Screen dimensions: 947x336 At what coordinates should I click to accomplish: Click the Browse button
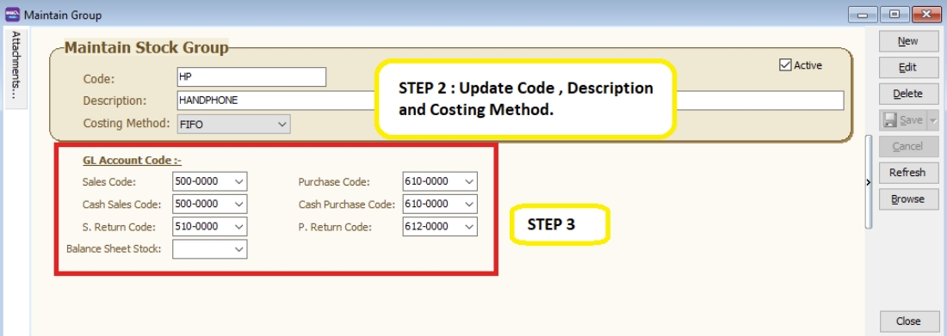pyautogui.click(x=907, y=199)
